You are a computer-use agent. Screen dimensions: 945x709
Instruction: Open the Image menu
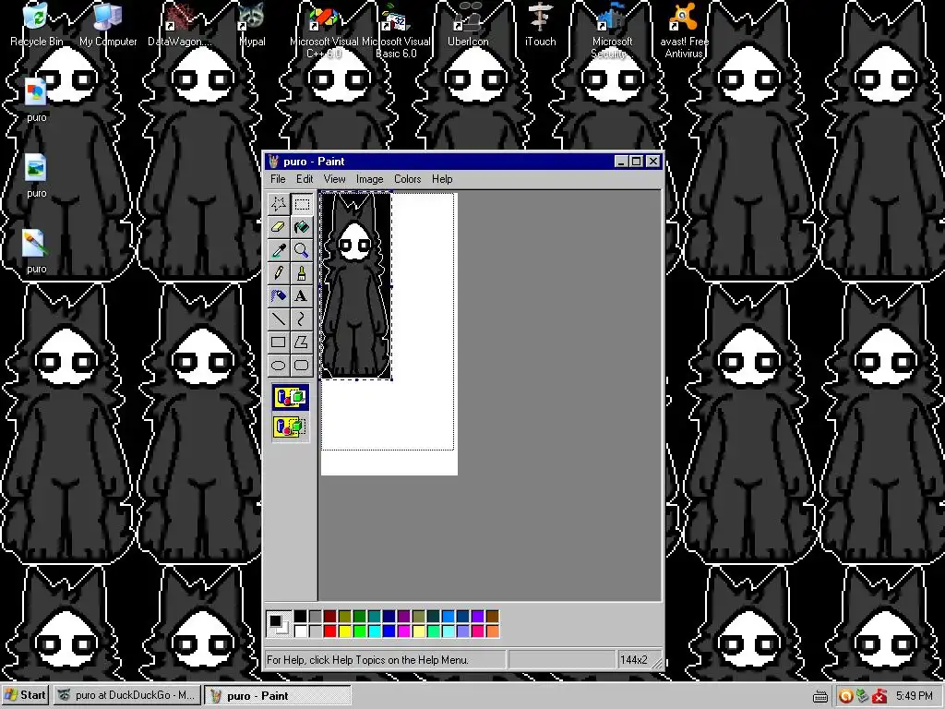tap(369, 179)
